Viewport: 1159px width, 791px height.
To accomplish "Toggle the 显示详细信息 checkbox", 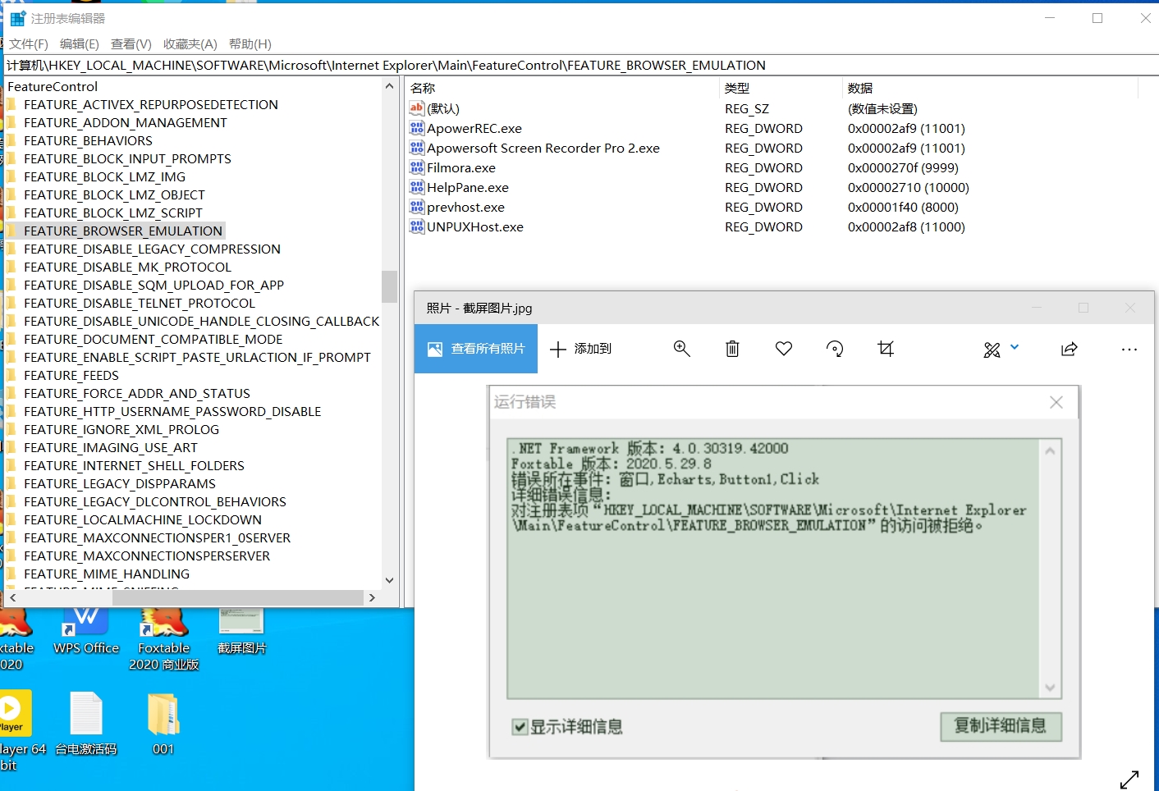I will [x=520, y=727].
